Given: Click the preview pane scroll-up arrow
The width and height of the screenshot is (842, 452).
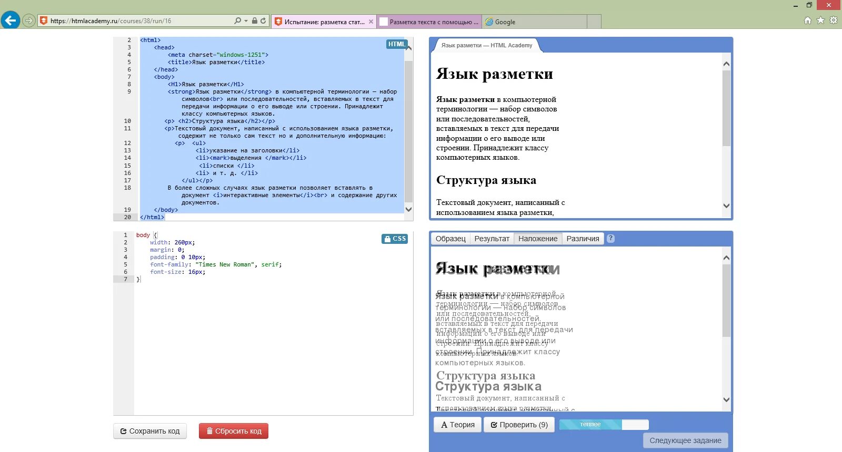Looking at the screenshot, I should (x=726, y=64).
